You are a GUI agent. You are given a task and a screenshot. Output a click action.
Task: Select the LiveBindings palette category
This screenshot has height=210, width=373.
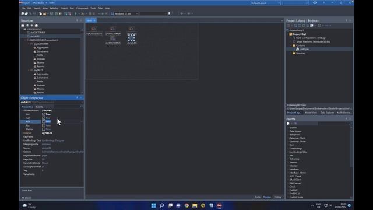click(295, 149)
